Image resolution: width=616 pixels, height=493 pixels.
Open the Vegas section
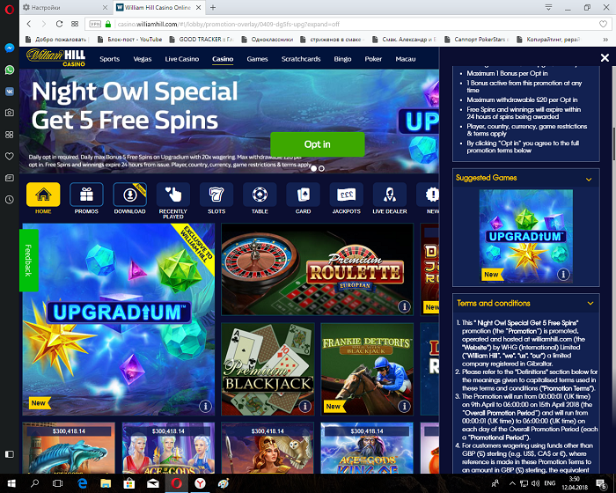pos(143,59)
